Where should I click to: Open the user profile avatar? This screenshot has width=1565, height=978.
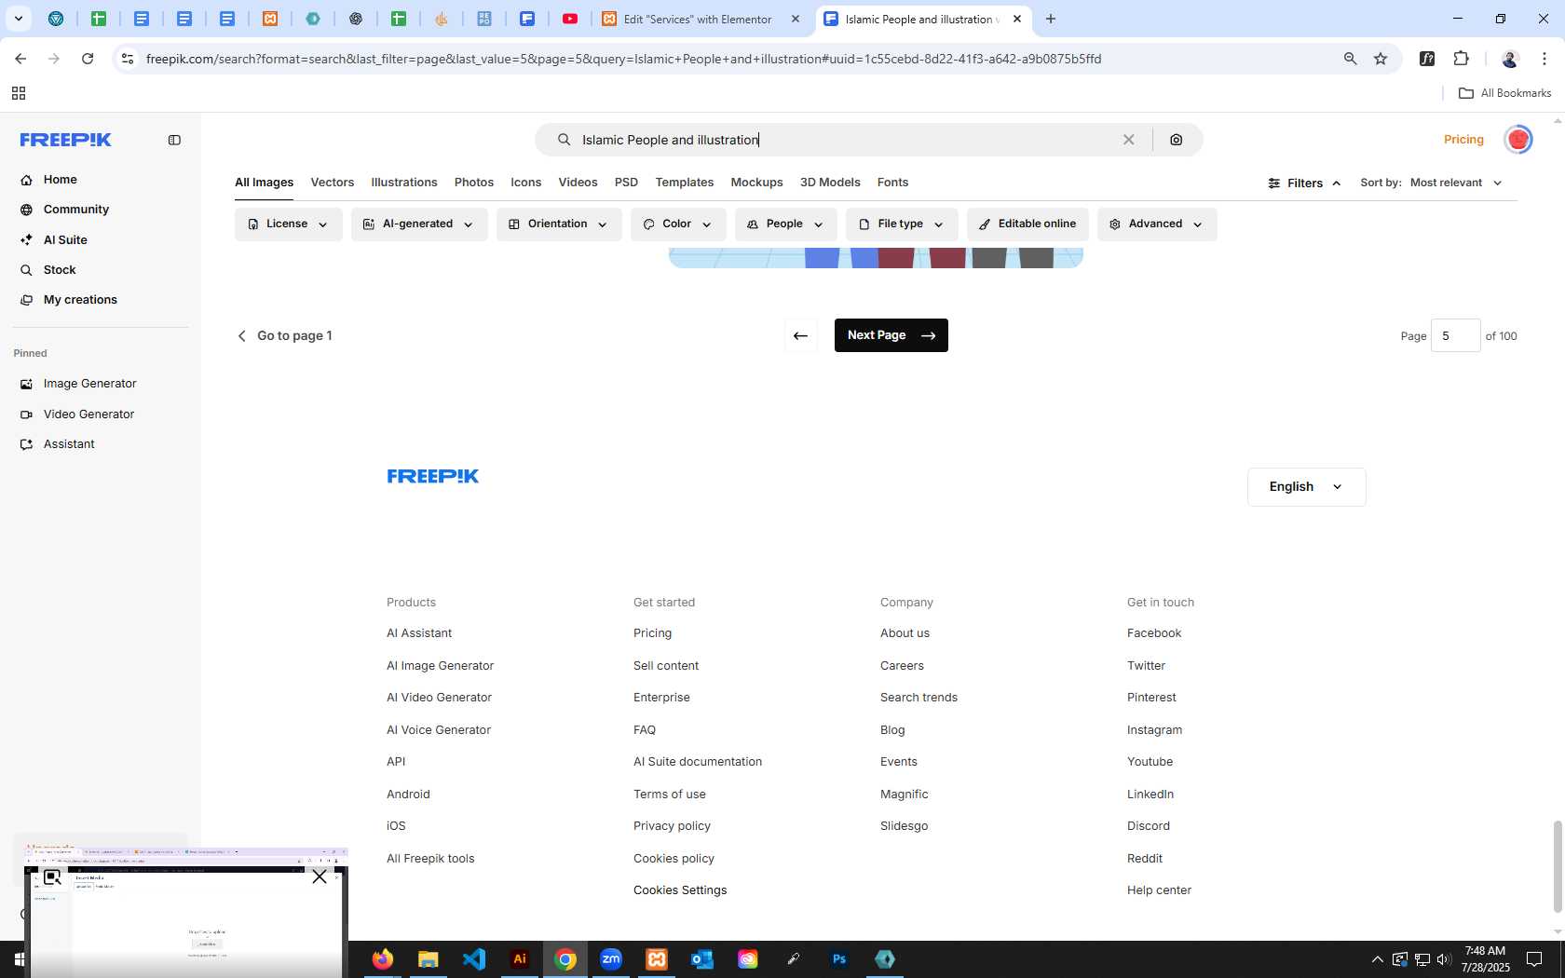coord(1518,140)
